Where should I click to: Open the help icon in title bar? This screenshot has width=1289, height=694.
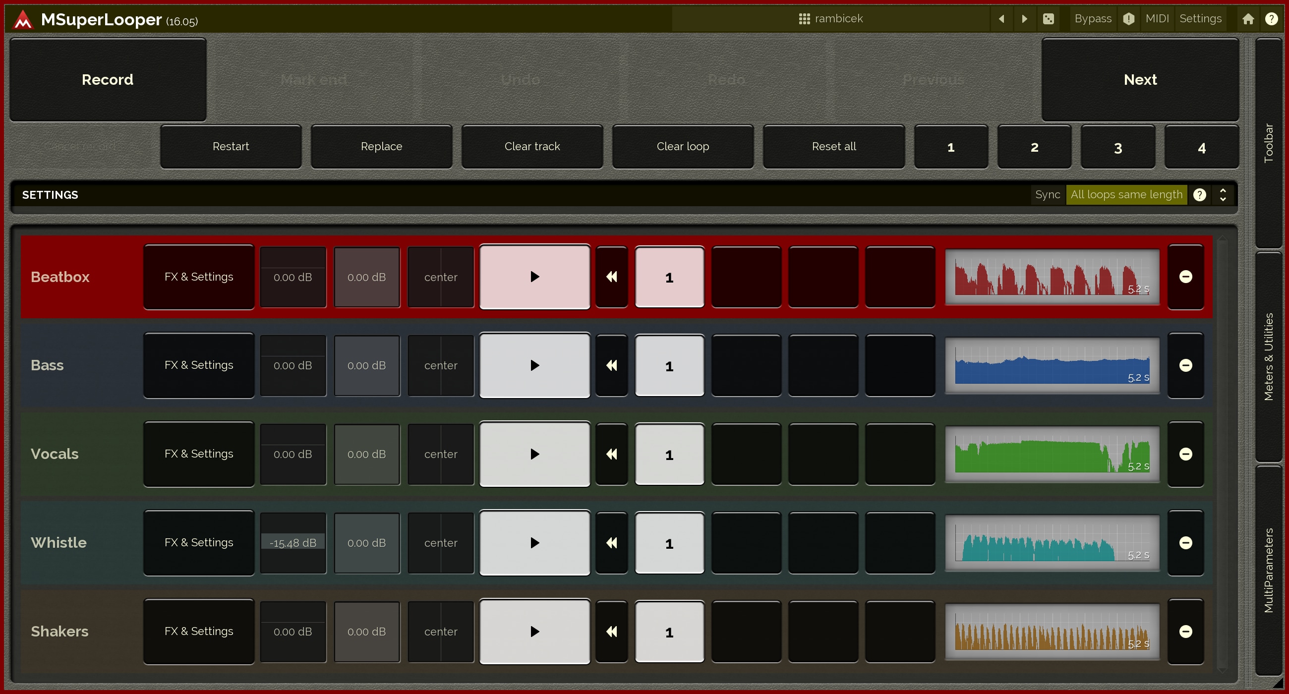tap(1271, 18)
